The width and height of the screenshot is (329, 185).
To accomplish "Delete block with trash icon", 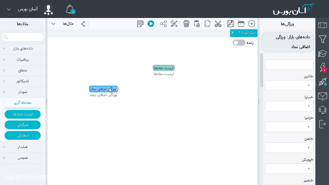I will tap(186, 24).
